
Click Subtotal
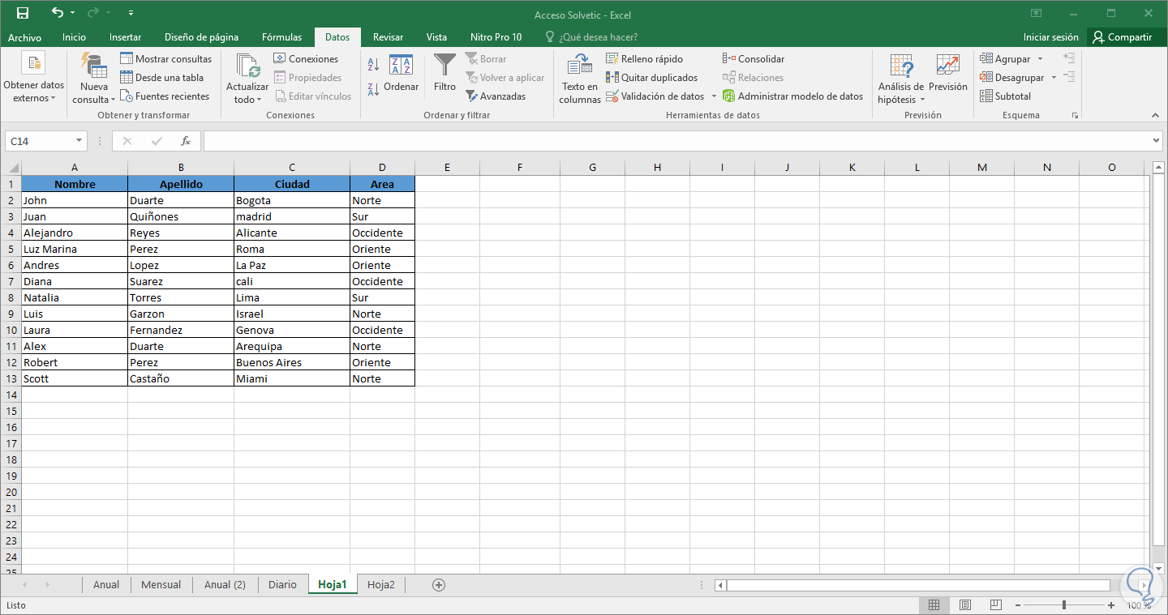1005,96
